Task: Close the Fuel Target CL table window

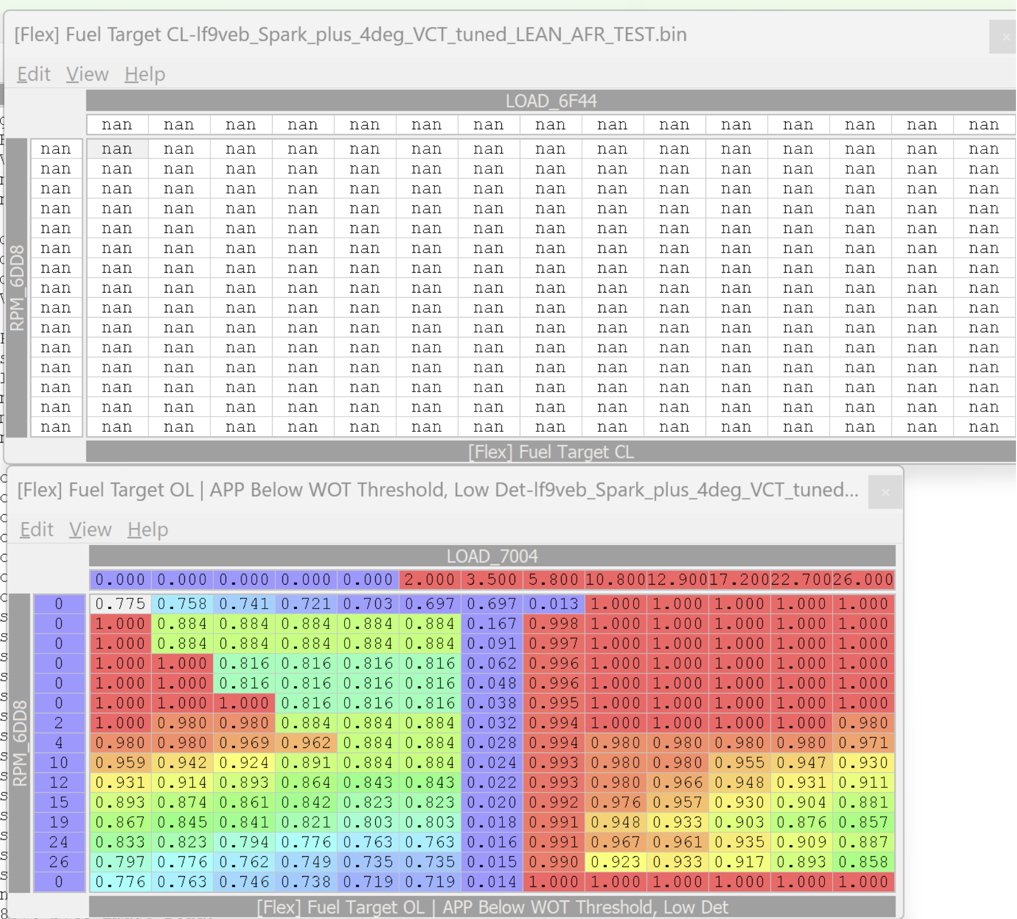Action: click(1005, 37)
